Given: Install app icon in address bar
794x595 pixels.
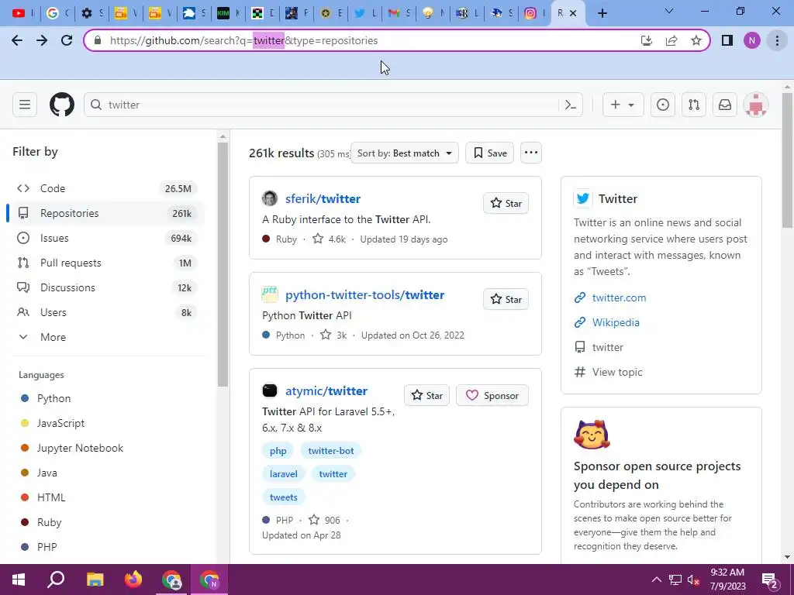Looking at the screenshot, I should (647, 40).
